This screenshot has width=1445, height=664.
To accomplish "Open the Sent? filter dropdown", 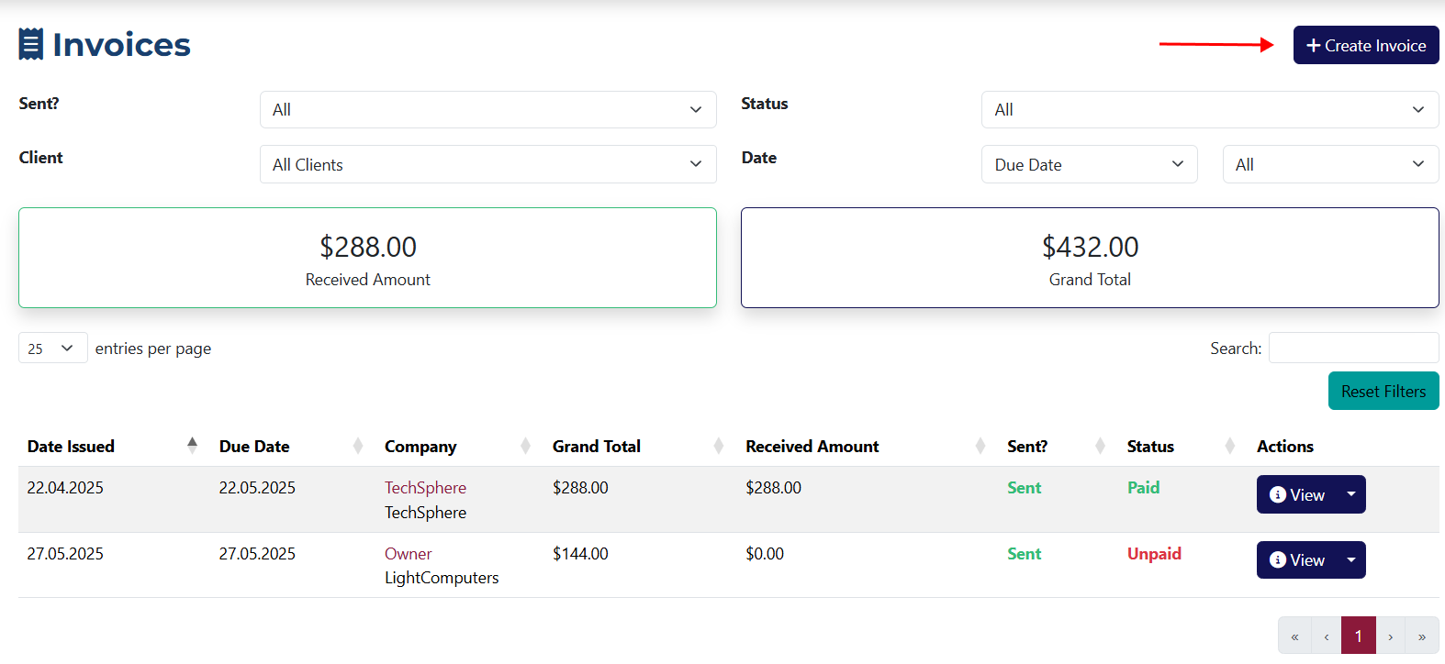I will pos(487,109).
